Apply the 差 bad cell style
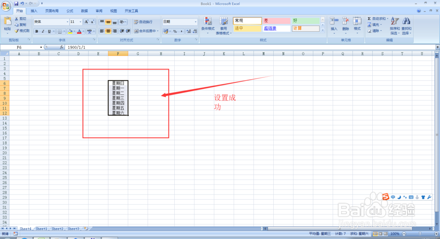440x239 pixels. tap(276, 21)
